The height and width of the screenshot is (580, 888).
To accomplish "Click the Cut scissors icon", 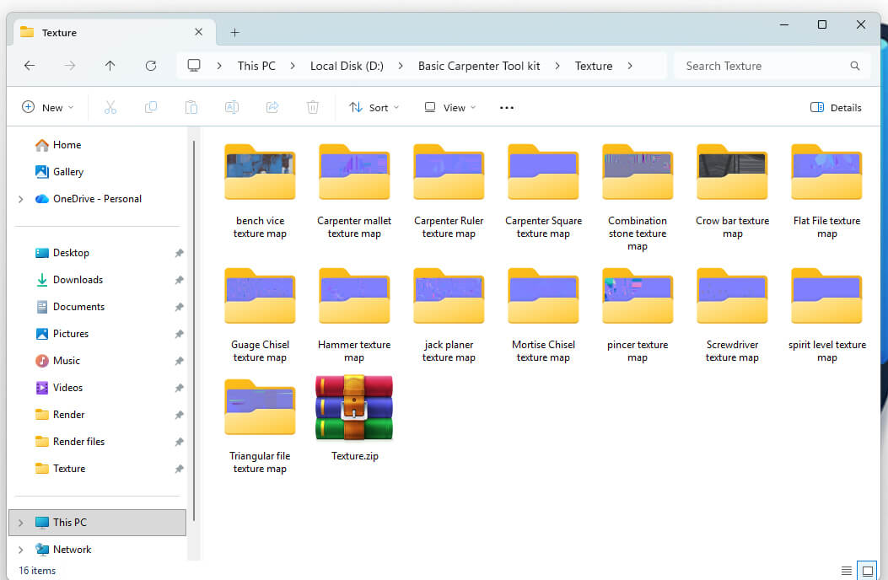I will point(110,108).
